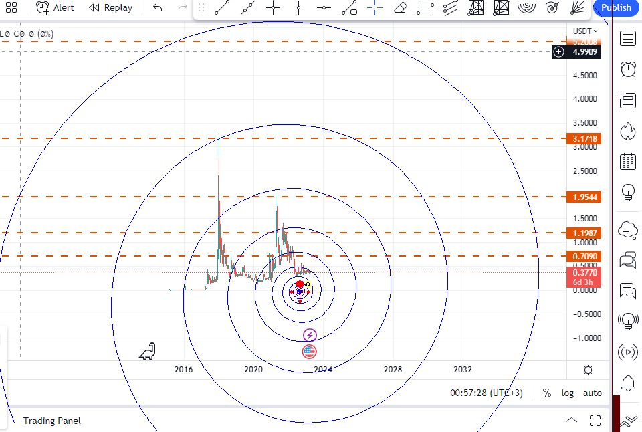Select the Info Line drawing tool
Screen dimensions: 642x432
[247, 7]
